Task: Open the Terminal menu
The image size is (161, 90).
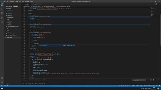Action: [27, 1]
